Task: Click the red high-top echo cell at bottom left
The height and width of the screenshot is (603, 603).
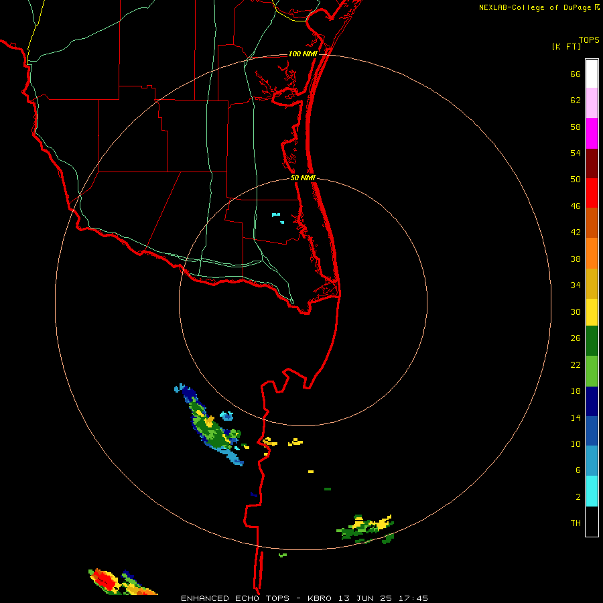Action: pos(105,580)
